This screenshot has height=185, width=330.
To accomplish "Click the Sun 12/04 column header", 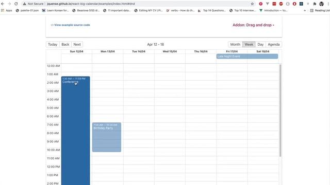I will point(77,51).
